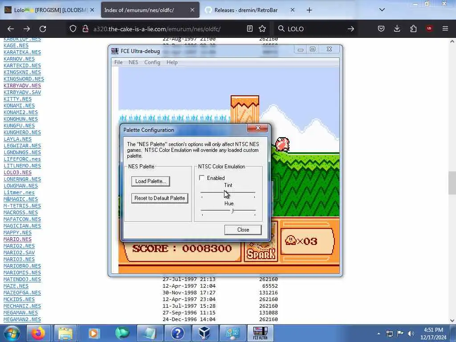This screenshot has height=342, width=456.
Task: Click the page vertical scrollbar thumb
Action: tap(452, 183)
